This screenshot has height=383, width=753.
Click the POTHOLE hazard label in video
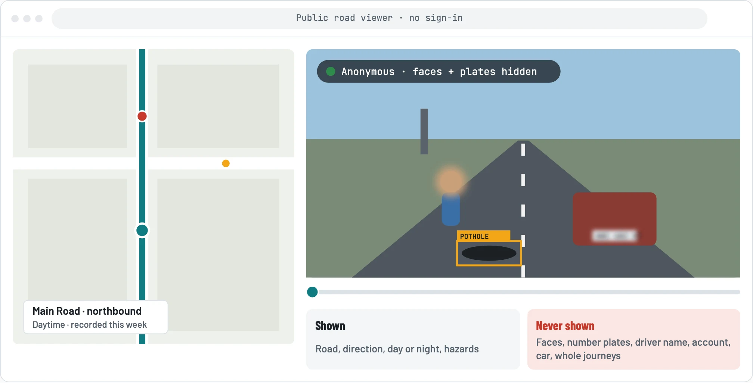[483, 236]
